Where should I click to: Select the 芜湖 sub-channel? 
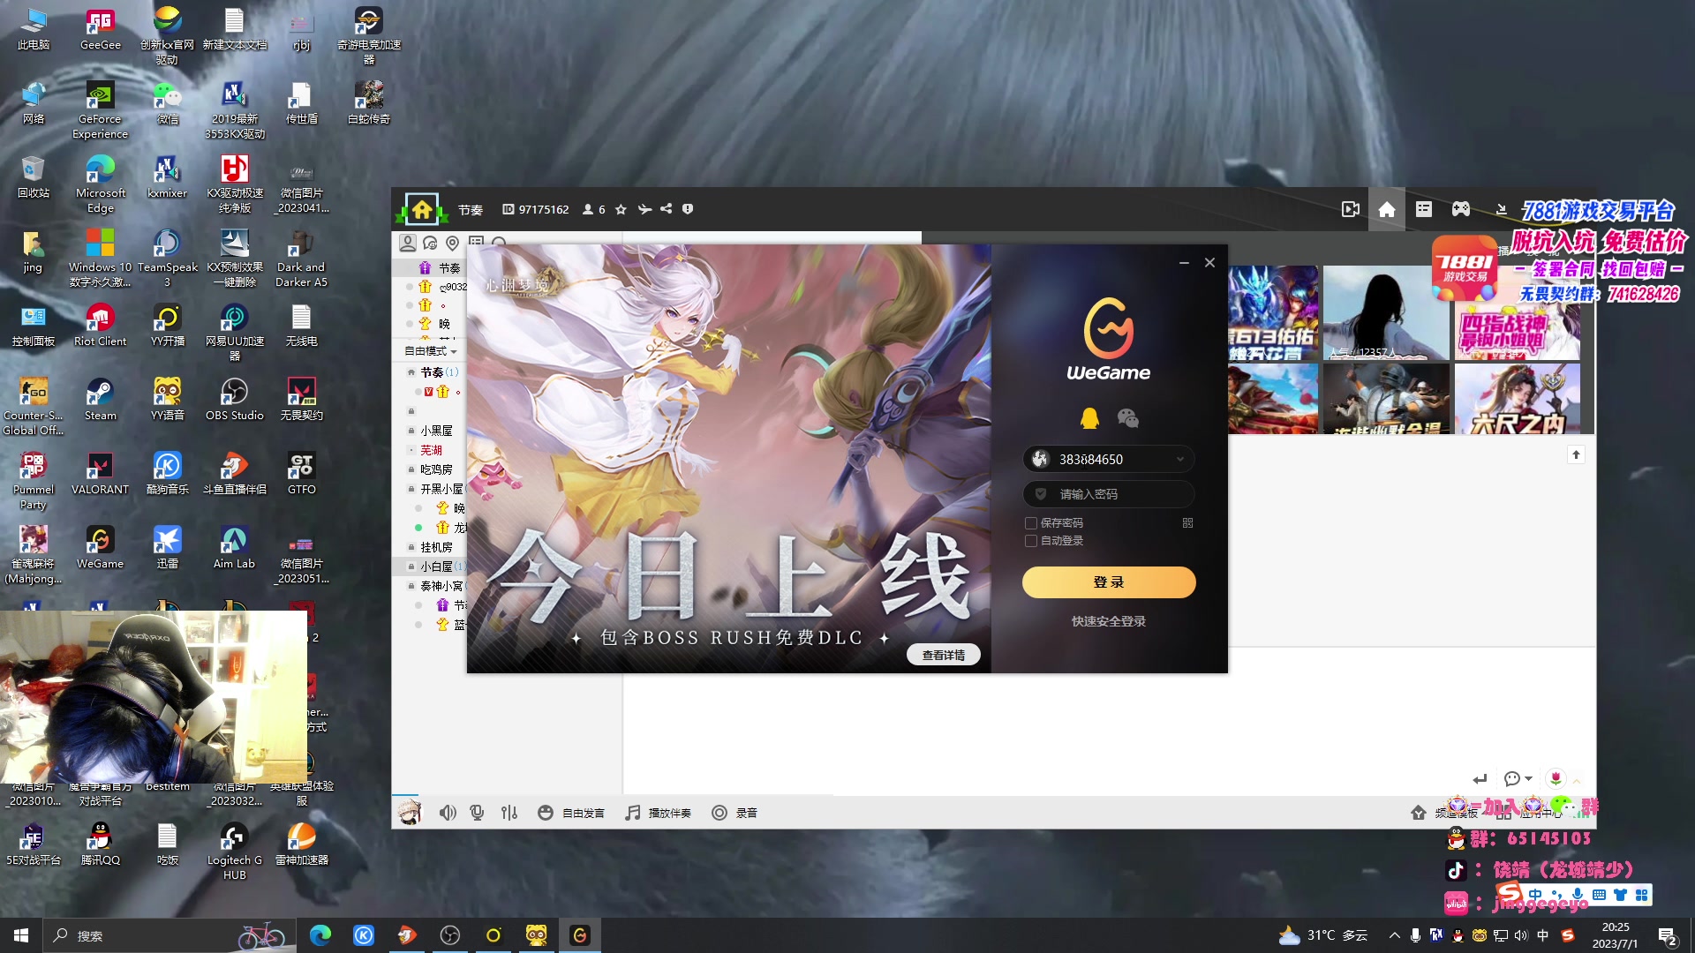coord(431,450)
